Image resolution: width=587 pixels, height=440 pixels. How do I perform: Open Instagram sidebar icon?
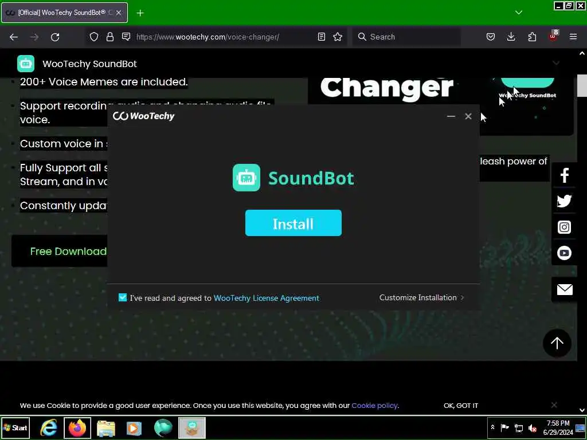[x=564, y=227]
